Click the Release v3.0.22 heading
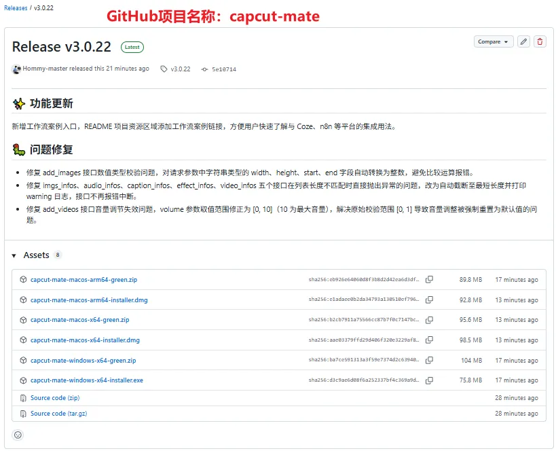The image size is (556, 451). click(x=62, y=47)
